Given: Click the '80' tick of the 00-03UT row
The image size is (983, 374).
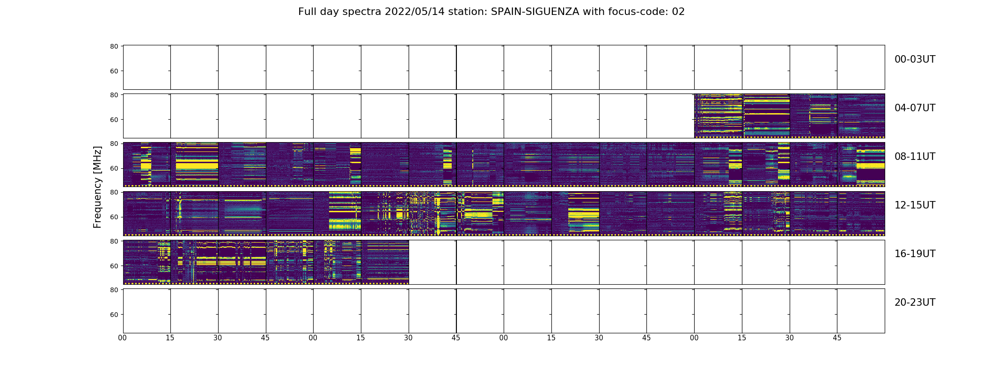Looking at the screenshot, I should pos(114,46).
